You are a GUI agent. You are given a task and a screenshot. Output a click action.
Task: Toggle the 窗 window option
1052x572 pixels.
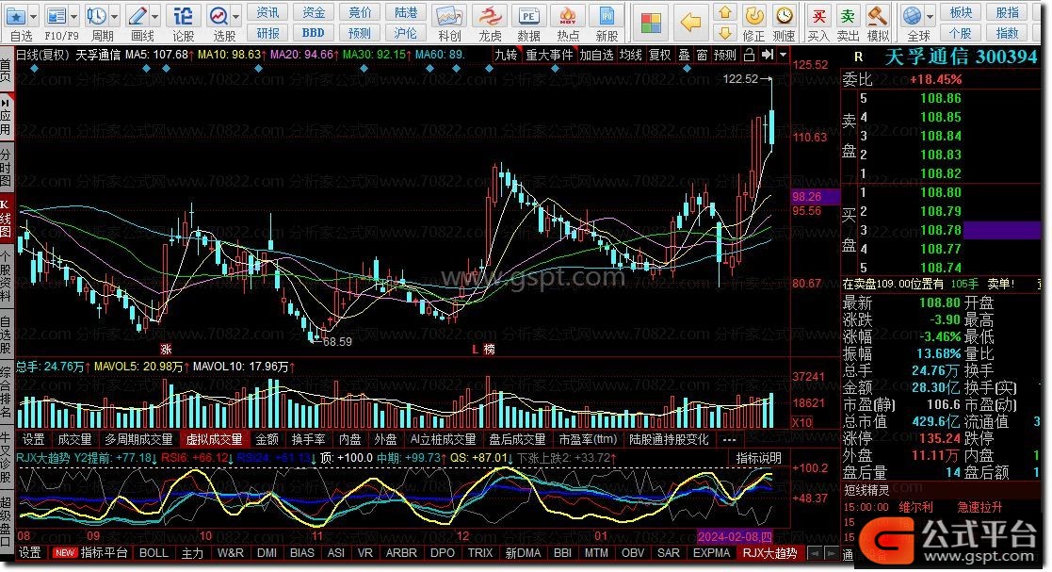click(702, 55)
